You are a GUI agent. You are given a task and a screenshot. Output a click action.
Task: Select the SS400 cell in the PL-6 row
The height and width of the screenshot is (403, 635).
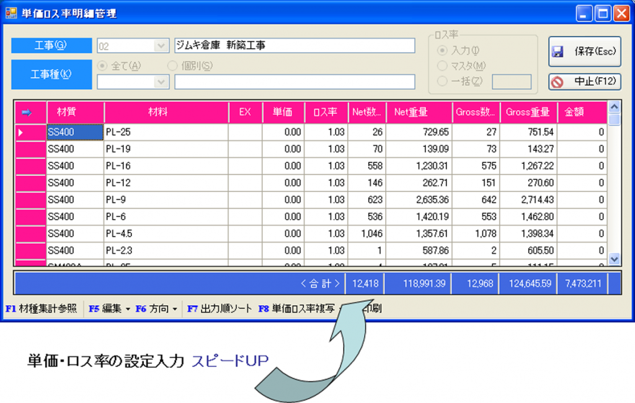(75, 217)
